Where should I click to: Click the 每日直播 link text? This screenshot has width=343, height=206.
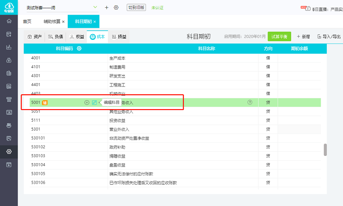pyautogui.click(x=327, y=9)
